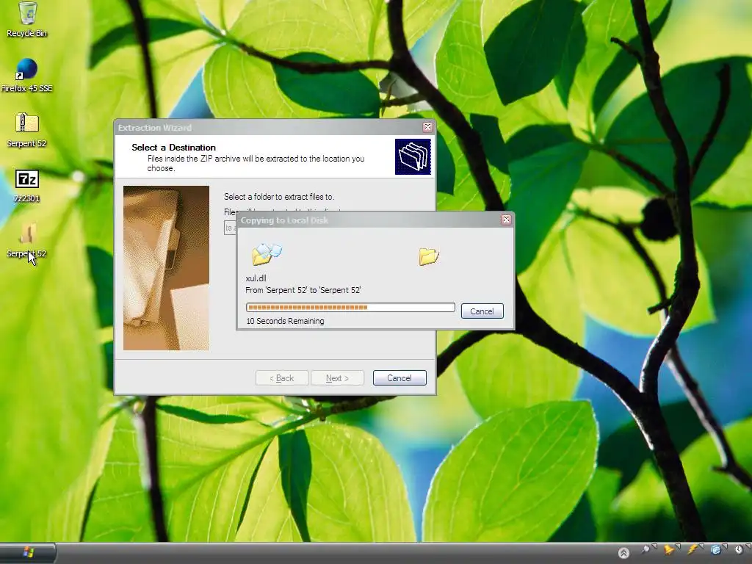The width and height of the screenshot is (752, 564).
Task: Select the Serpent 52 zipped folder icon
Action: pyautogui.click(x=27, y=129)
